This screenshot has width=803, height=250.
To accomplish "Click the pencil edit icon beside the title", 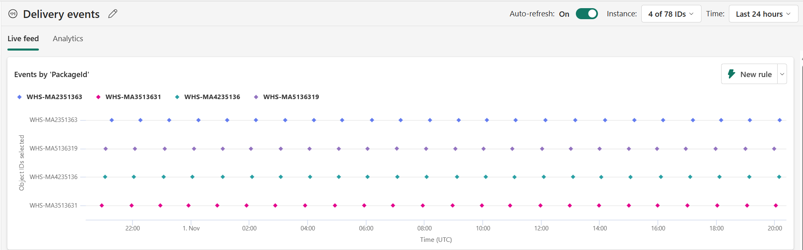I will pyautogui.click(x=113, y=14).
